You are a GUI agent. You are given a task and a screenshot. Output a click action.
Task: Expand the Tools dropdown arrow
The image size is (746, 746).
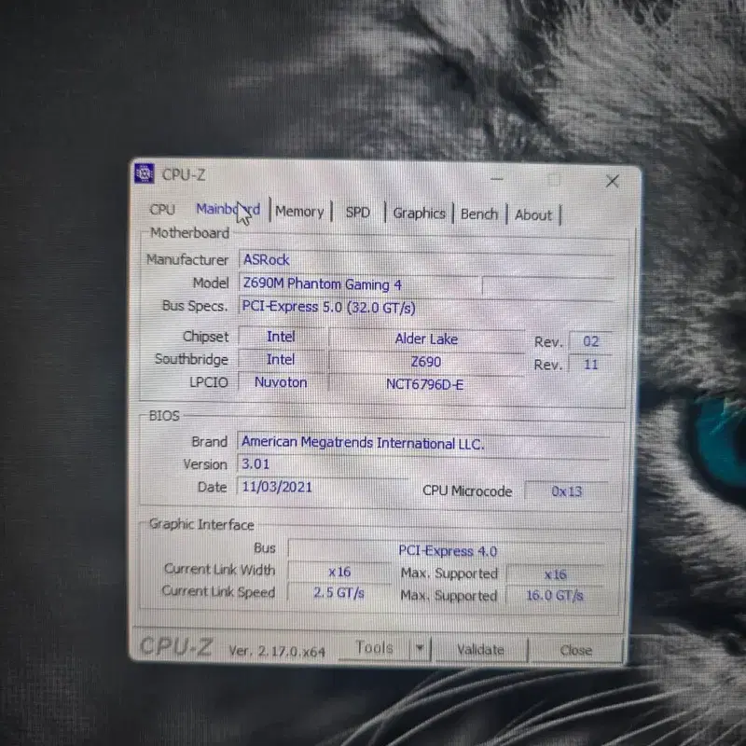[420, 648]
